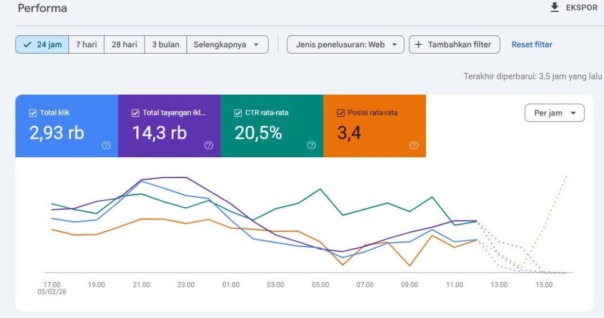This screenshot has height=318, width=604.
Task: Click the plus icon in Tambahkan filter
Action: (418, 45)
